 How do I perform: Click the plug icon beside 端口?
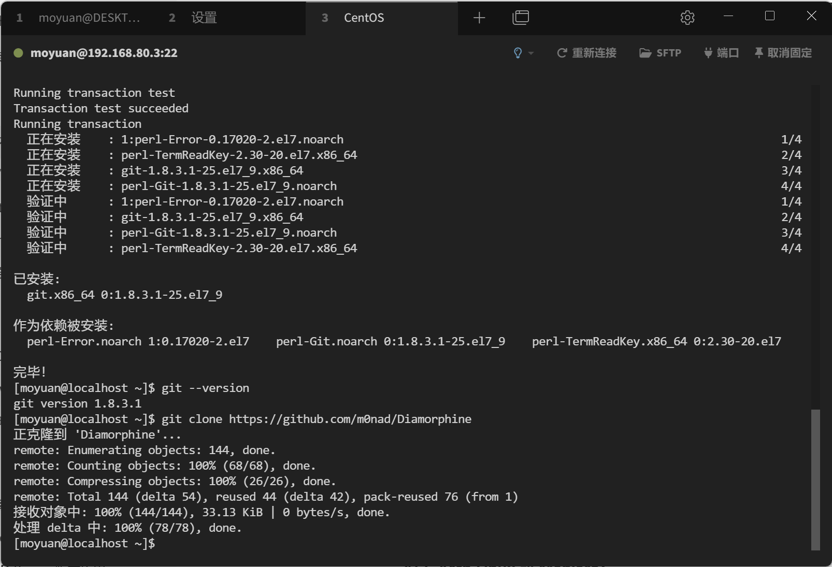pyautogui.click(x=708, y=53)
